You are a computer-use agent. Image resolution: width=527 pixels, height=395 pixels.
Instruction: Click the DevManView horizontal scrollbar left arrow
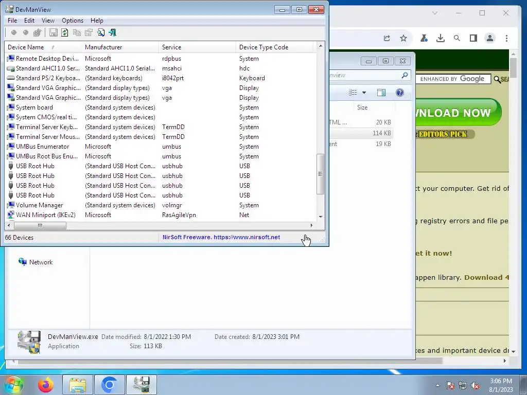[9, 225]
